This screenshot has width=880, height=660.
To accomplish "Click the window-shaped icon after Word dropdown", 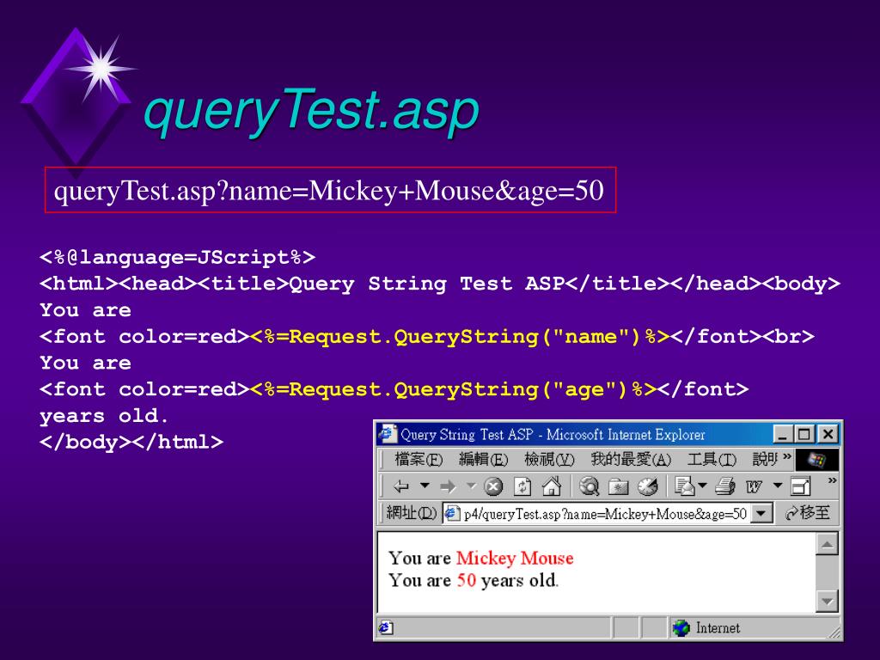I will pyautogui.click(x=801, y=486).
